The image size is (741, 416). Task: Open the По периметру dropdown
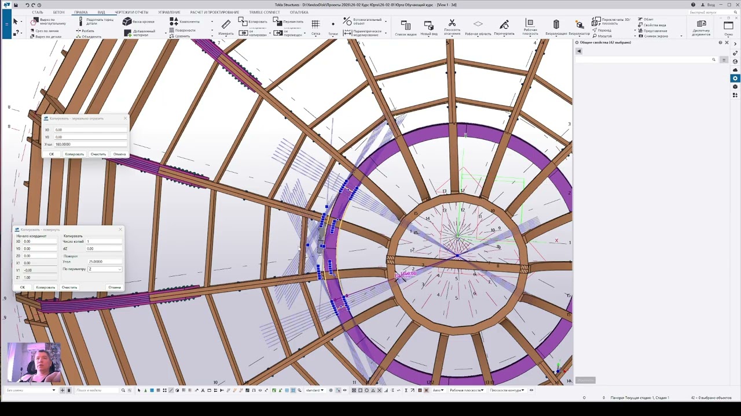[x=105, y=269]
